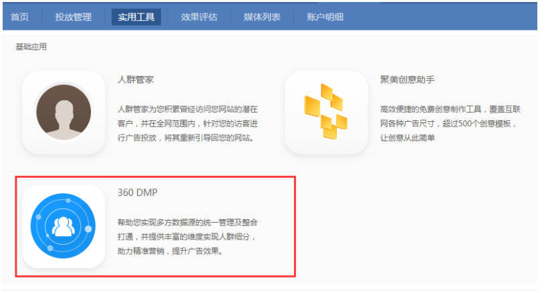550x293 pixels.
Task: Open the 聚美创意助手 title link
Action: (408, 80)
